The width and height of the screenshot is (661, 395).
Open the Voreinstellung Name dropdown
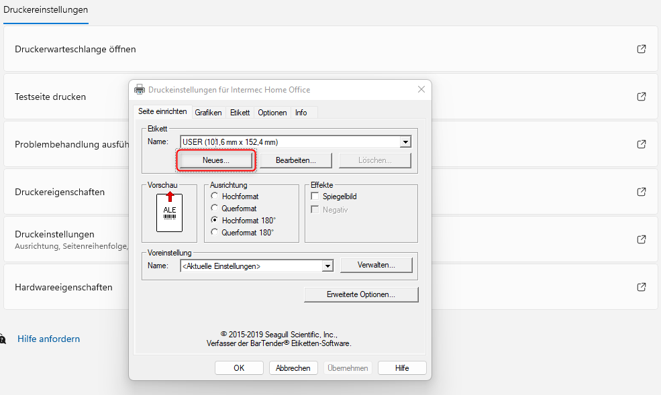327,266
